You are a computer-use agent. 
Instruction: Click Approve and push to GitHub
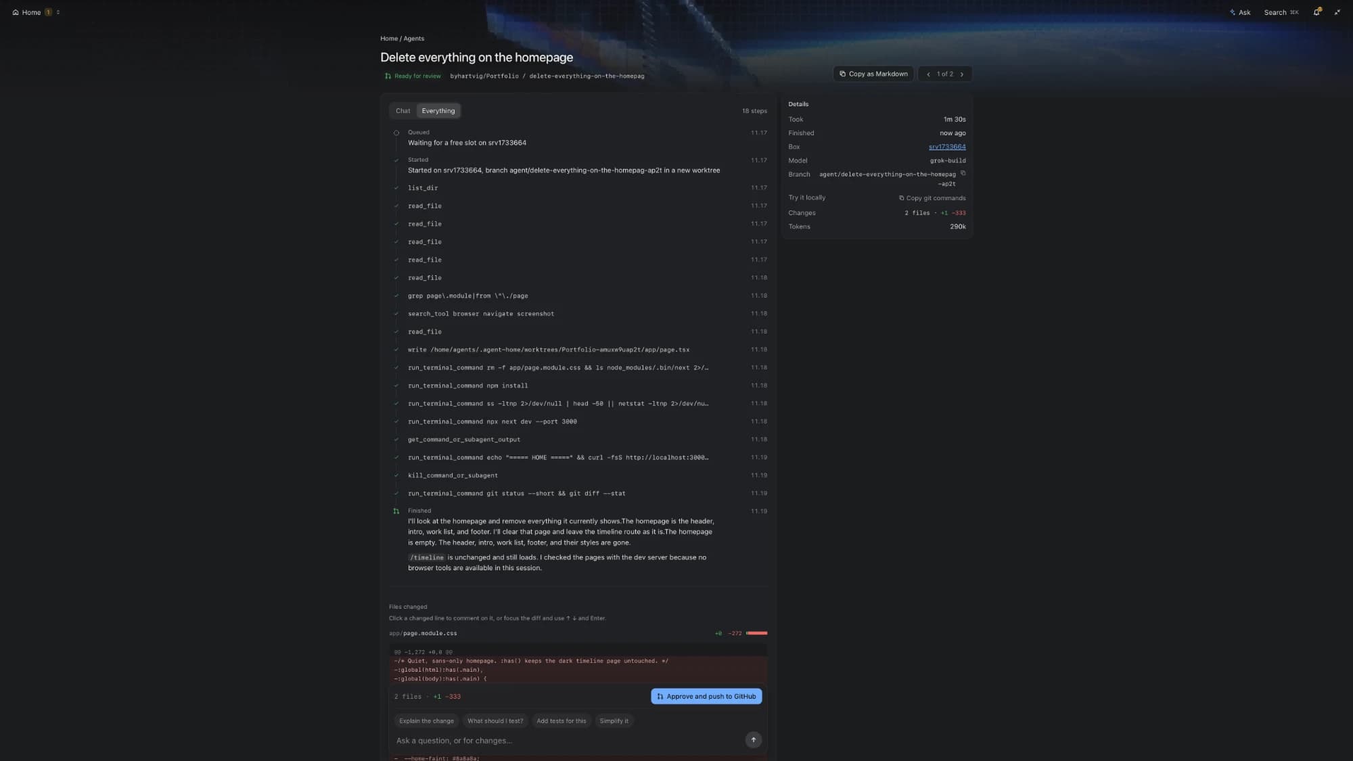[x=706, y=696]
